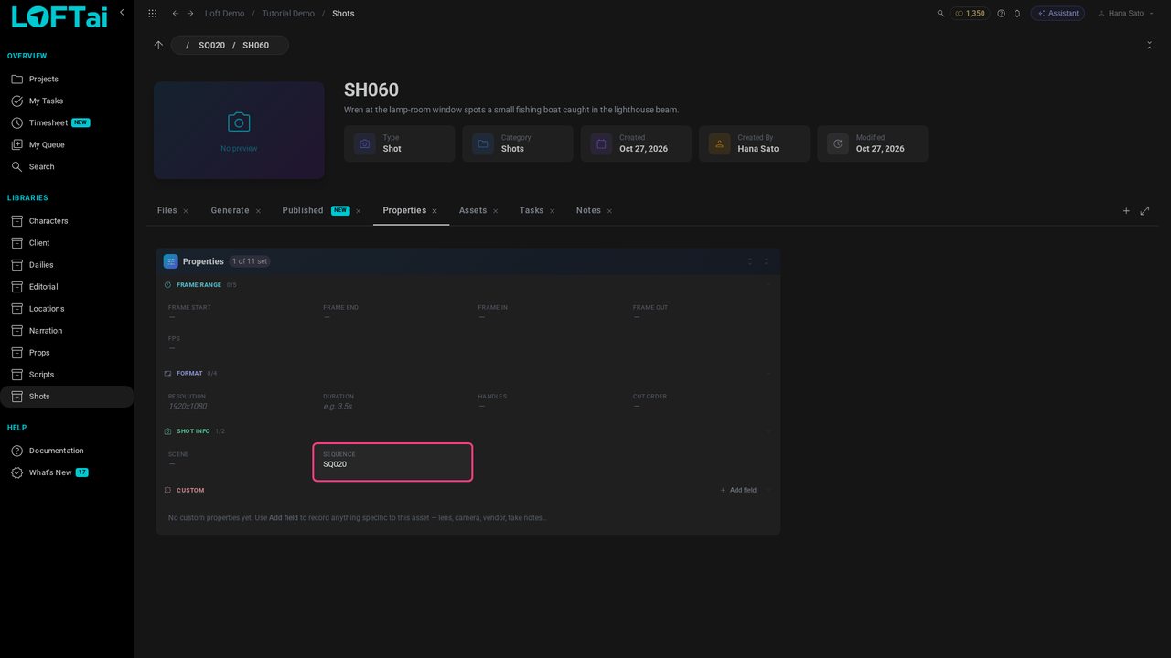1171x658 pixels.
Task: Close the Tasks tab
Action: point(553,211)
